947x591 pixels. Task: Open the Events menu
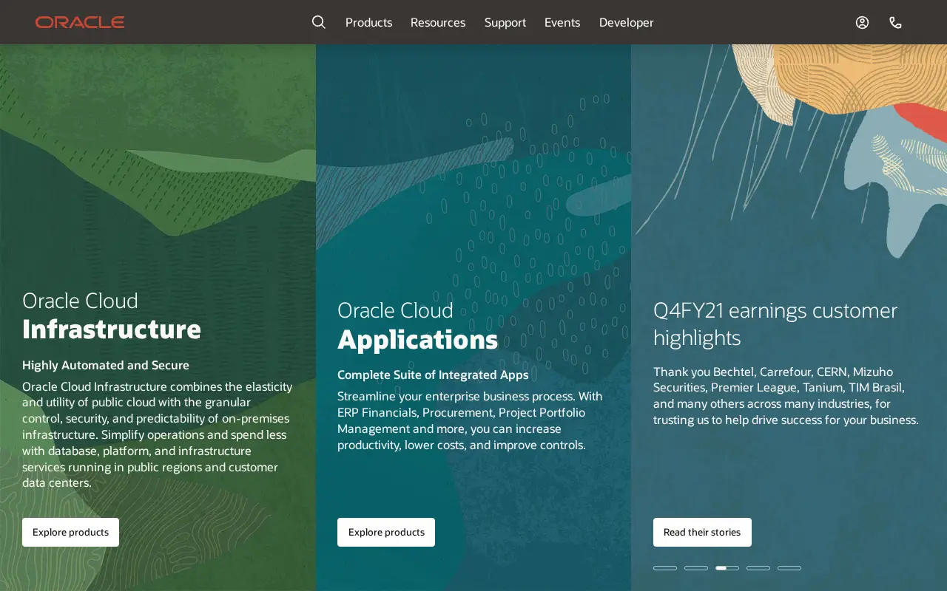pyautogui.click(x=562, y=22)
